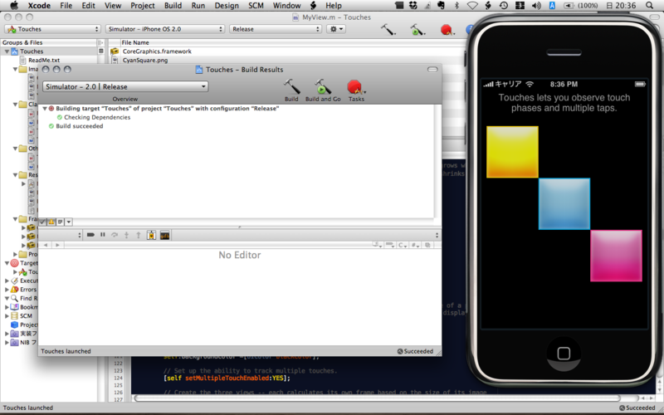Toggle the warnings filter triangle button
The width and height of the screenshot is (664, 415).
coord(51,222)
